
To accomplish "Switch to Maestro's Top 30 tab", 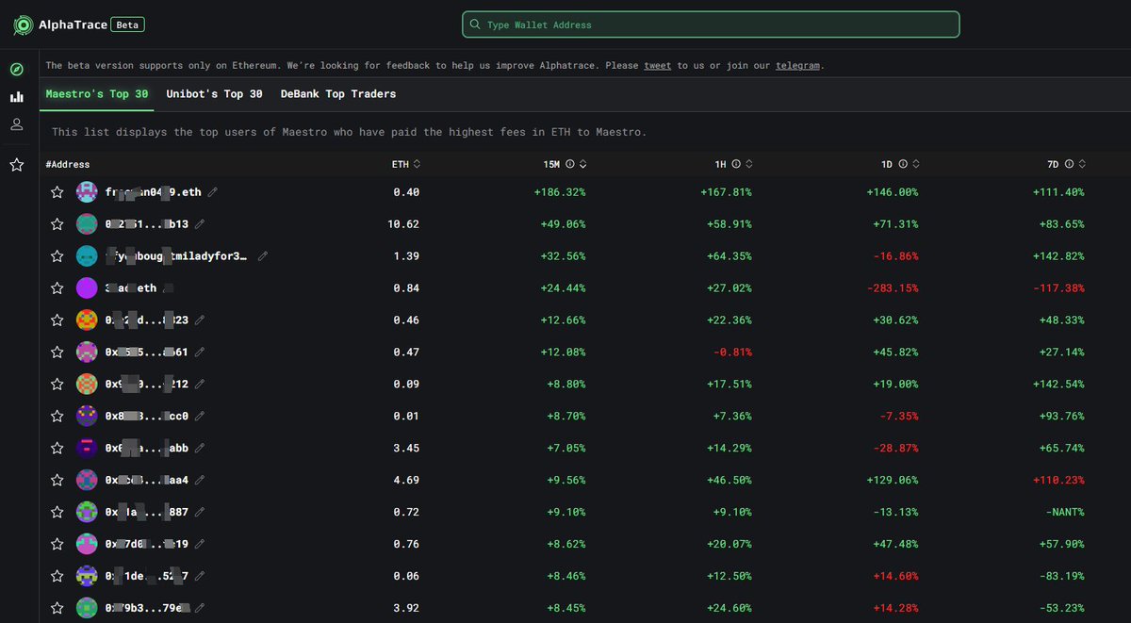I will 97,94.
